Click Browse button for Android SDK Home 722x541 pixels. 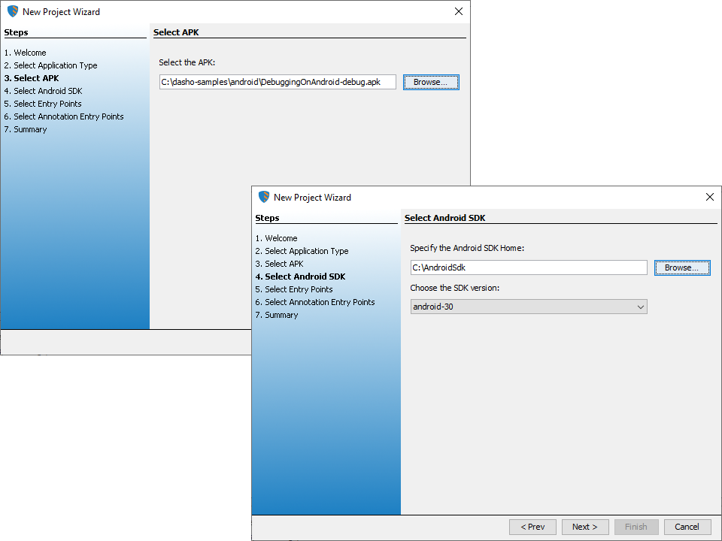[682, 267]
